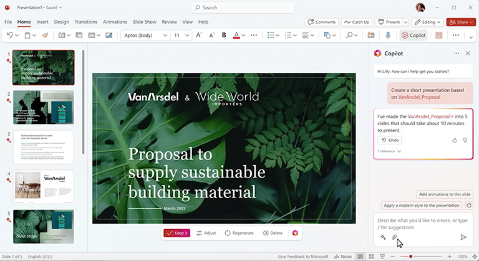The image size is (479, 261).
Task: Click the Dictate microphone icon
Action: (387, 36)
